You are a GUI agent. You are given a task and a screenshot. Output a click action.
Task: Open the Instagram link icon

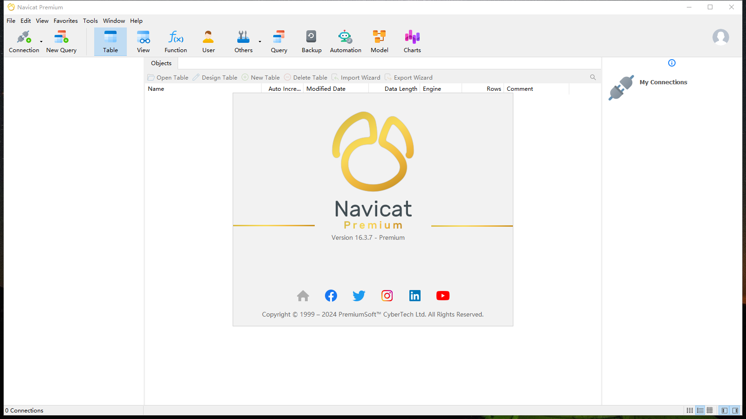(387, 296)
